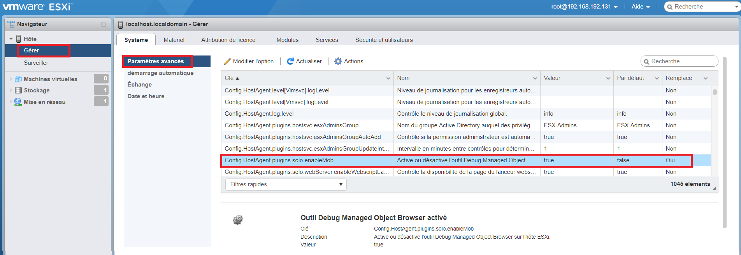741x255 pixels.
Task: Open the Services tab
Action: [x=327, y=40]
